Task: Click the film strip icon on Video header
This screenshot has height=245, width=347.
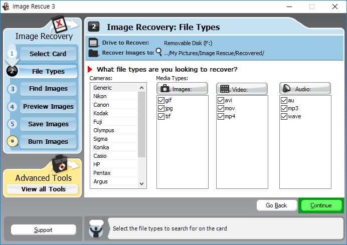Action: 225,89
